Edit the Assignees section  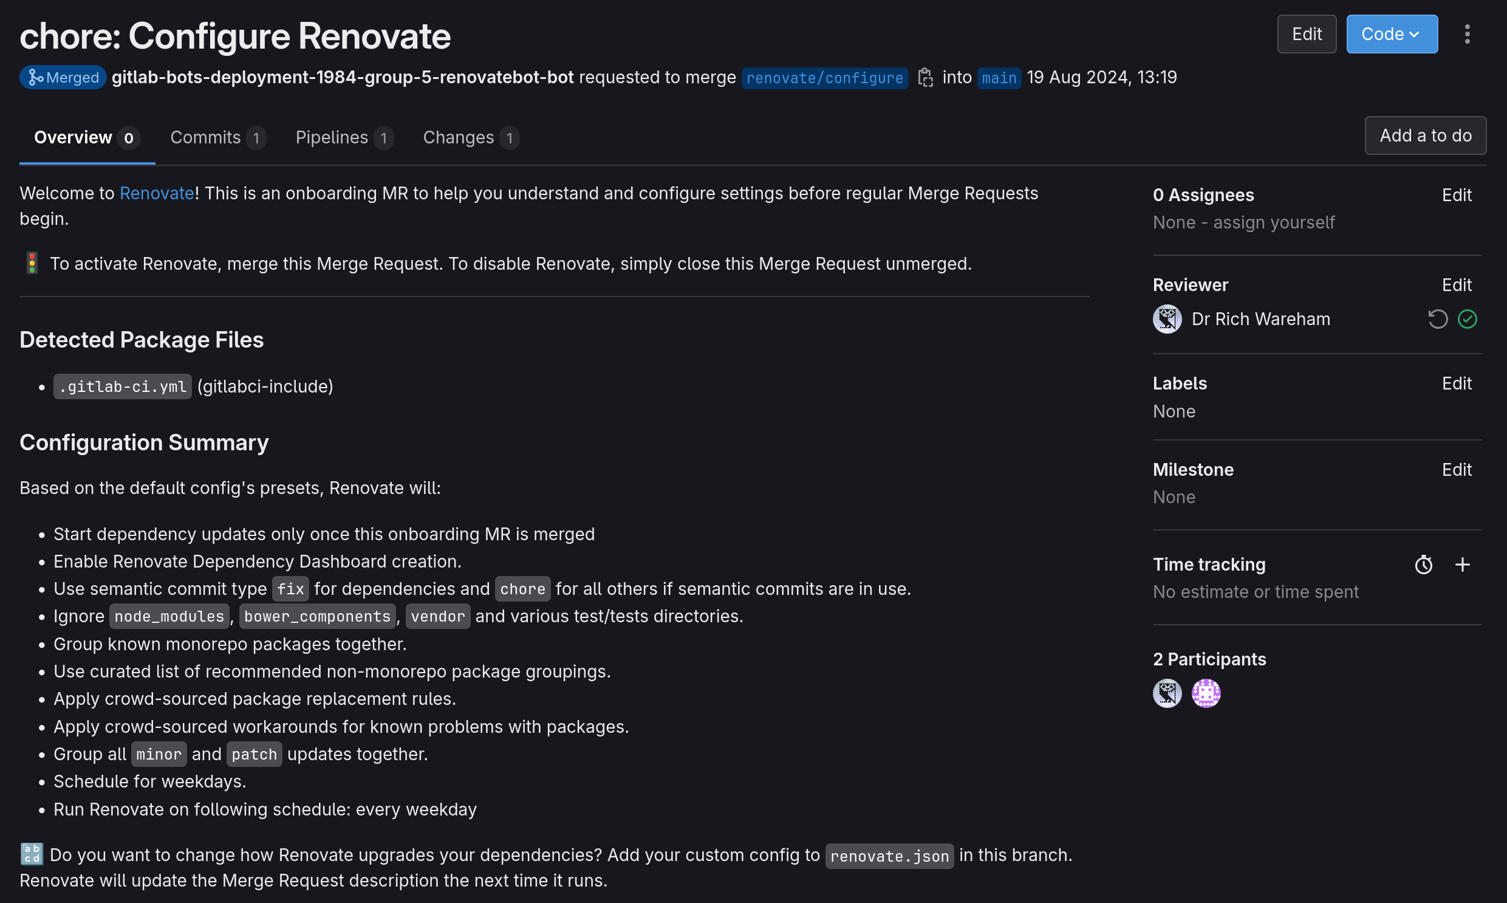pos(1456,194)
